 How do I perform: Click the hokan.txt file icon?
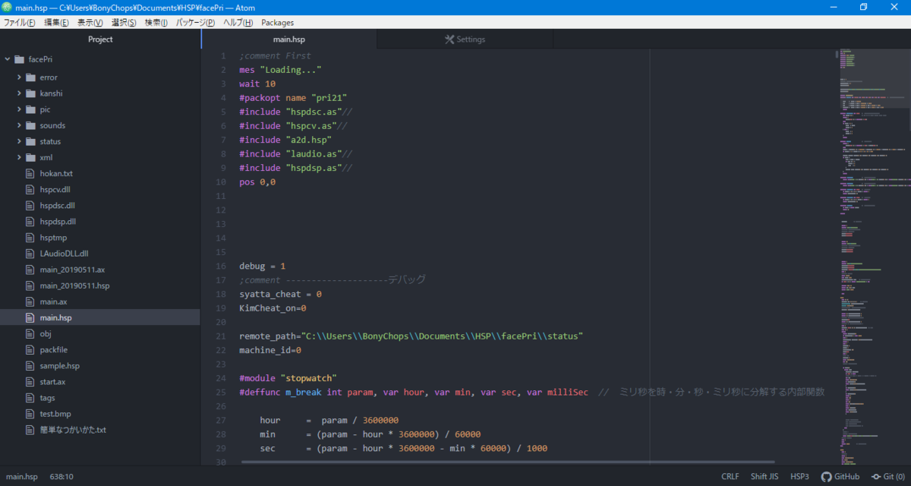(x=30, y=173)
